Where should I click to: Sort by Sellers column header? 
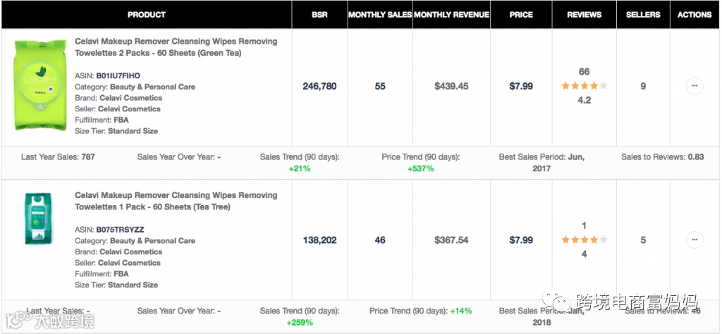(x=642, y=15)
